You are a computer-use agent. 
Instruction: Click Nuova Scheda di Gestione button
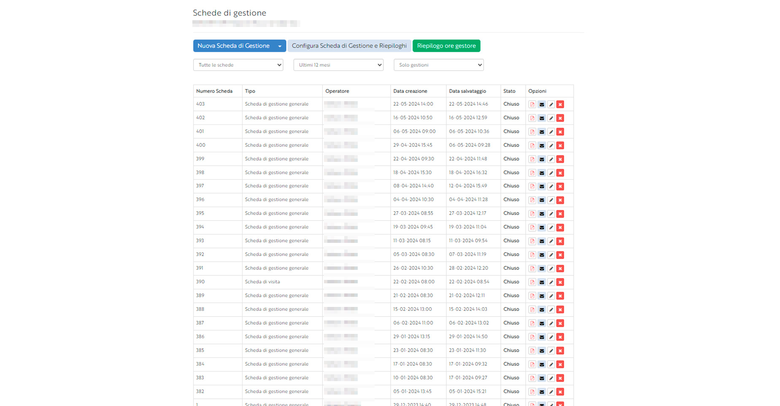click(234, 46)
